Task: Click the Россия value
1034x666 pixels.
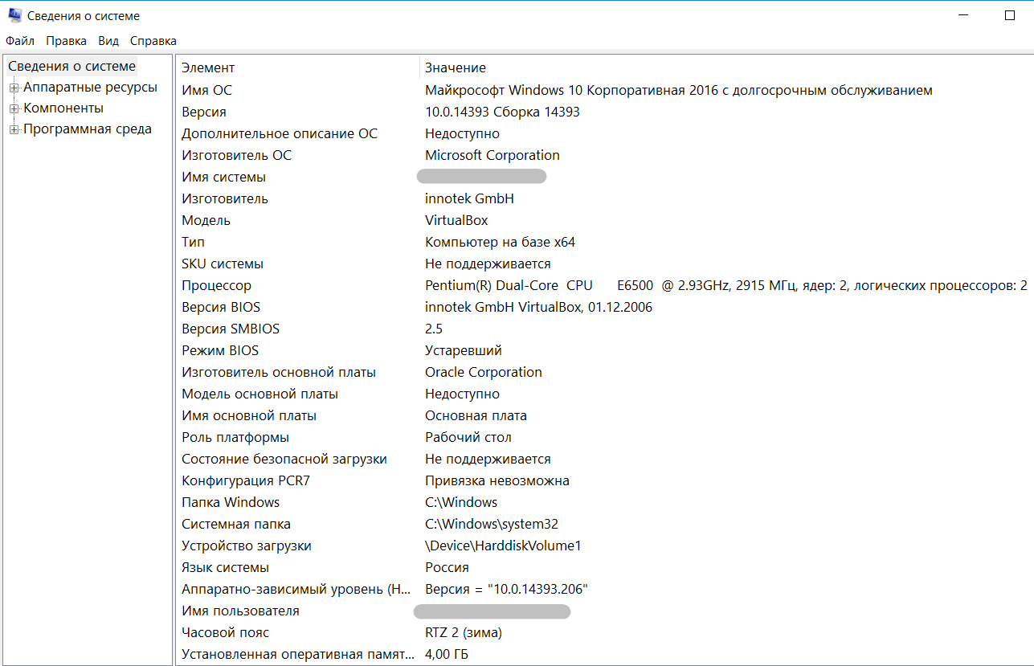Action: [447, 567]
